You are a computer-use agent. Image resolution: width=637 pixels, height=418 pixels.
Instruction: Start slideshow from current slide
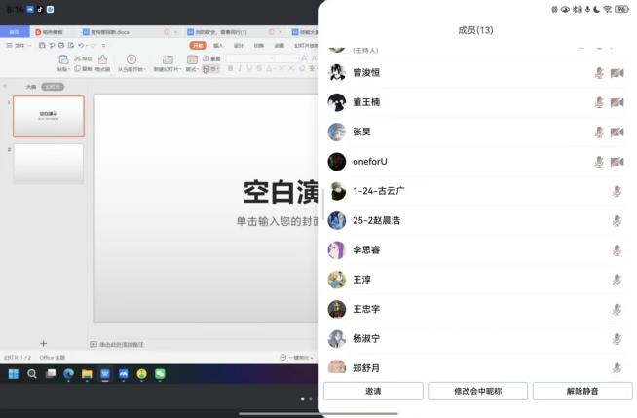coord(130,59)
